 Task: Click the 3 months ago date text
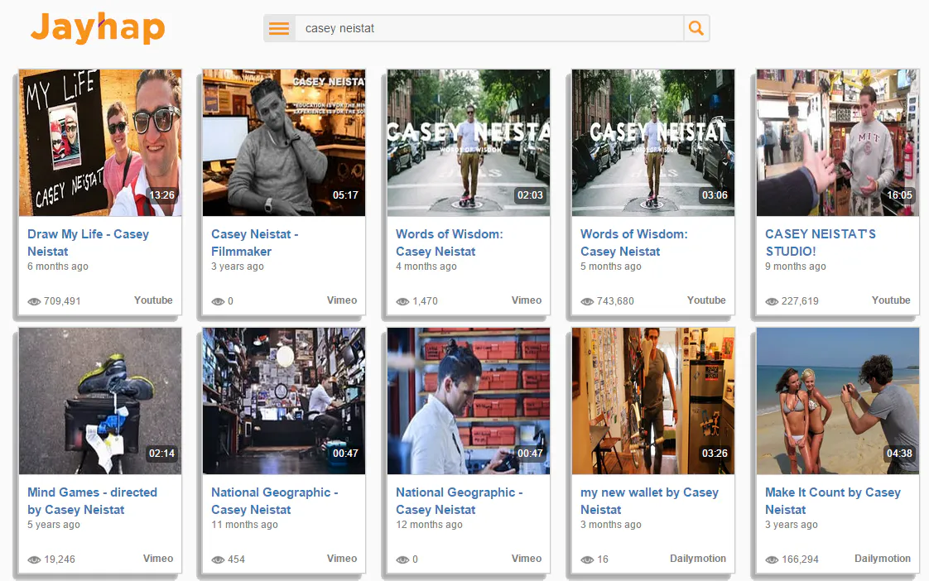click(x=611, y=525)
